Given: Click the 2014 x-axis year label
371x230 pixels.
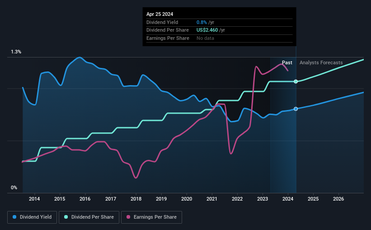Looking at the screenshot, I should (34, 199).
